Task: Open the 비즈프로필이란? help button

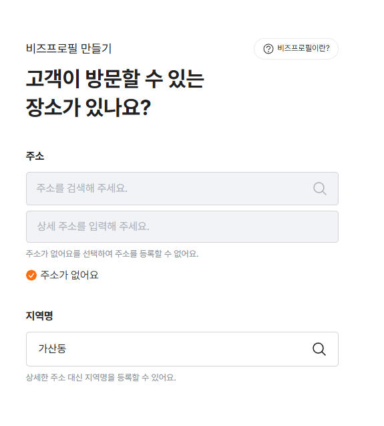Action: coord(296,49)
